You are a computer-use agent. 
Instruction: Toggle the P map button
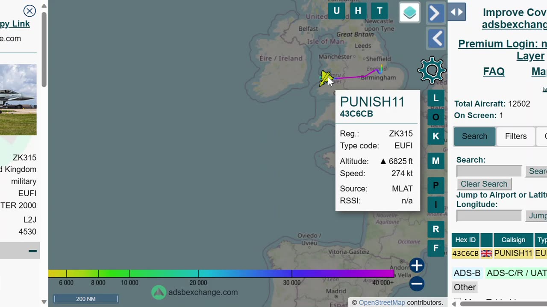pos(436,185)
